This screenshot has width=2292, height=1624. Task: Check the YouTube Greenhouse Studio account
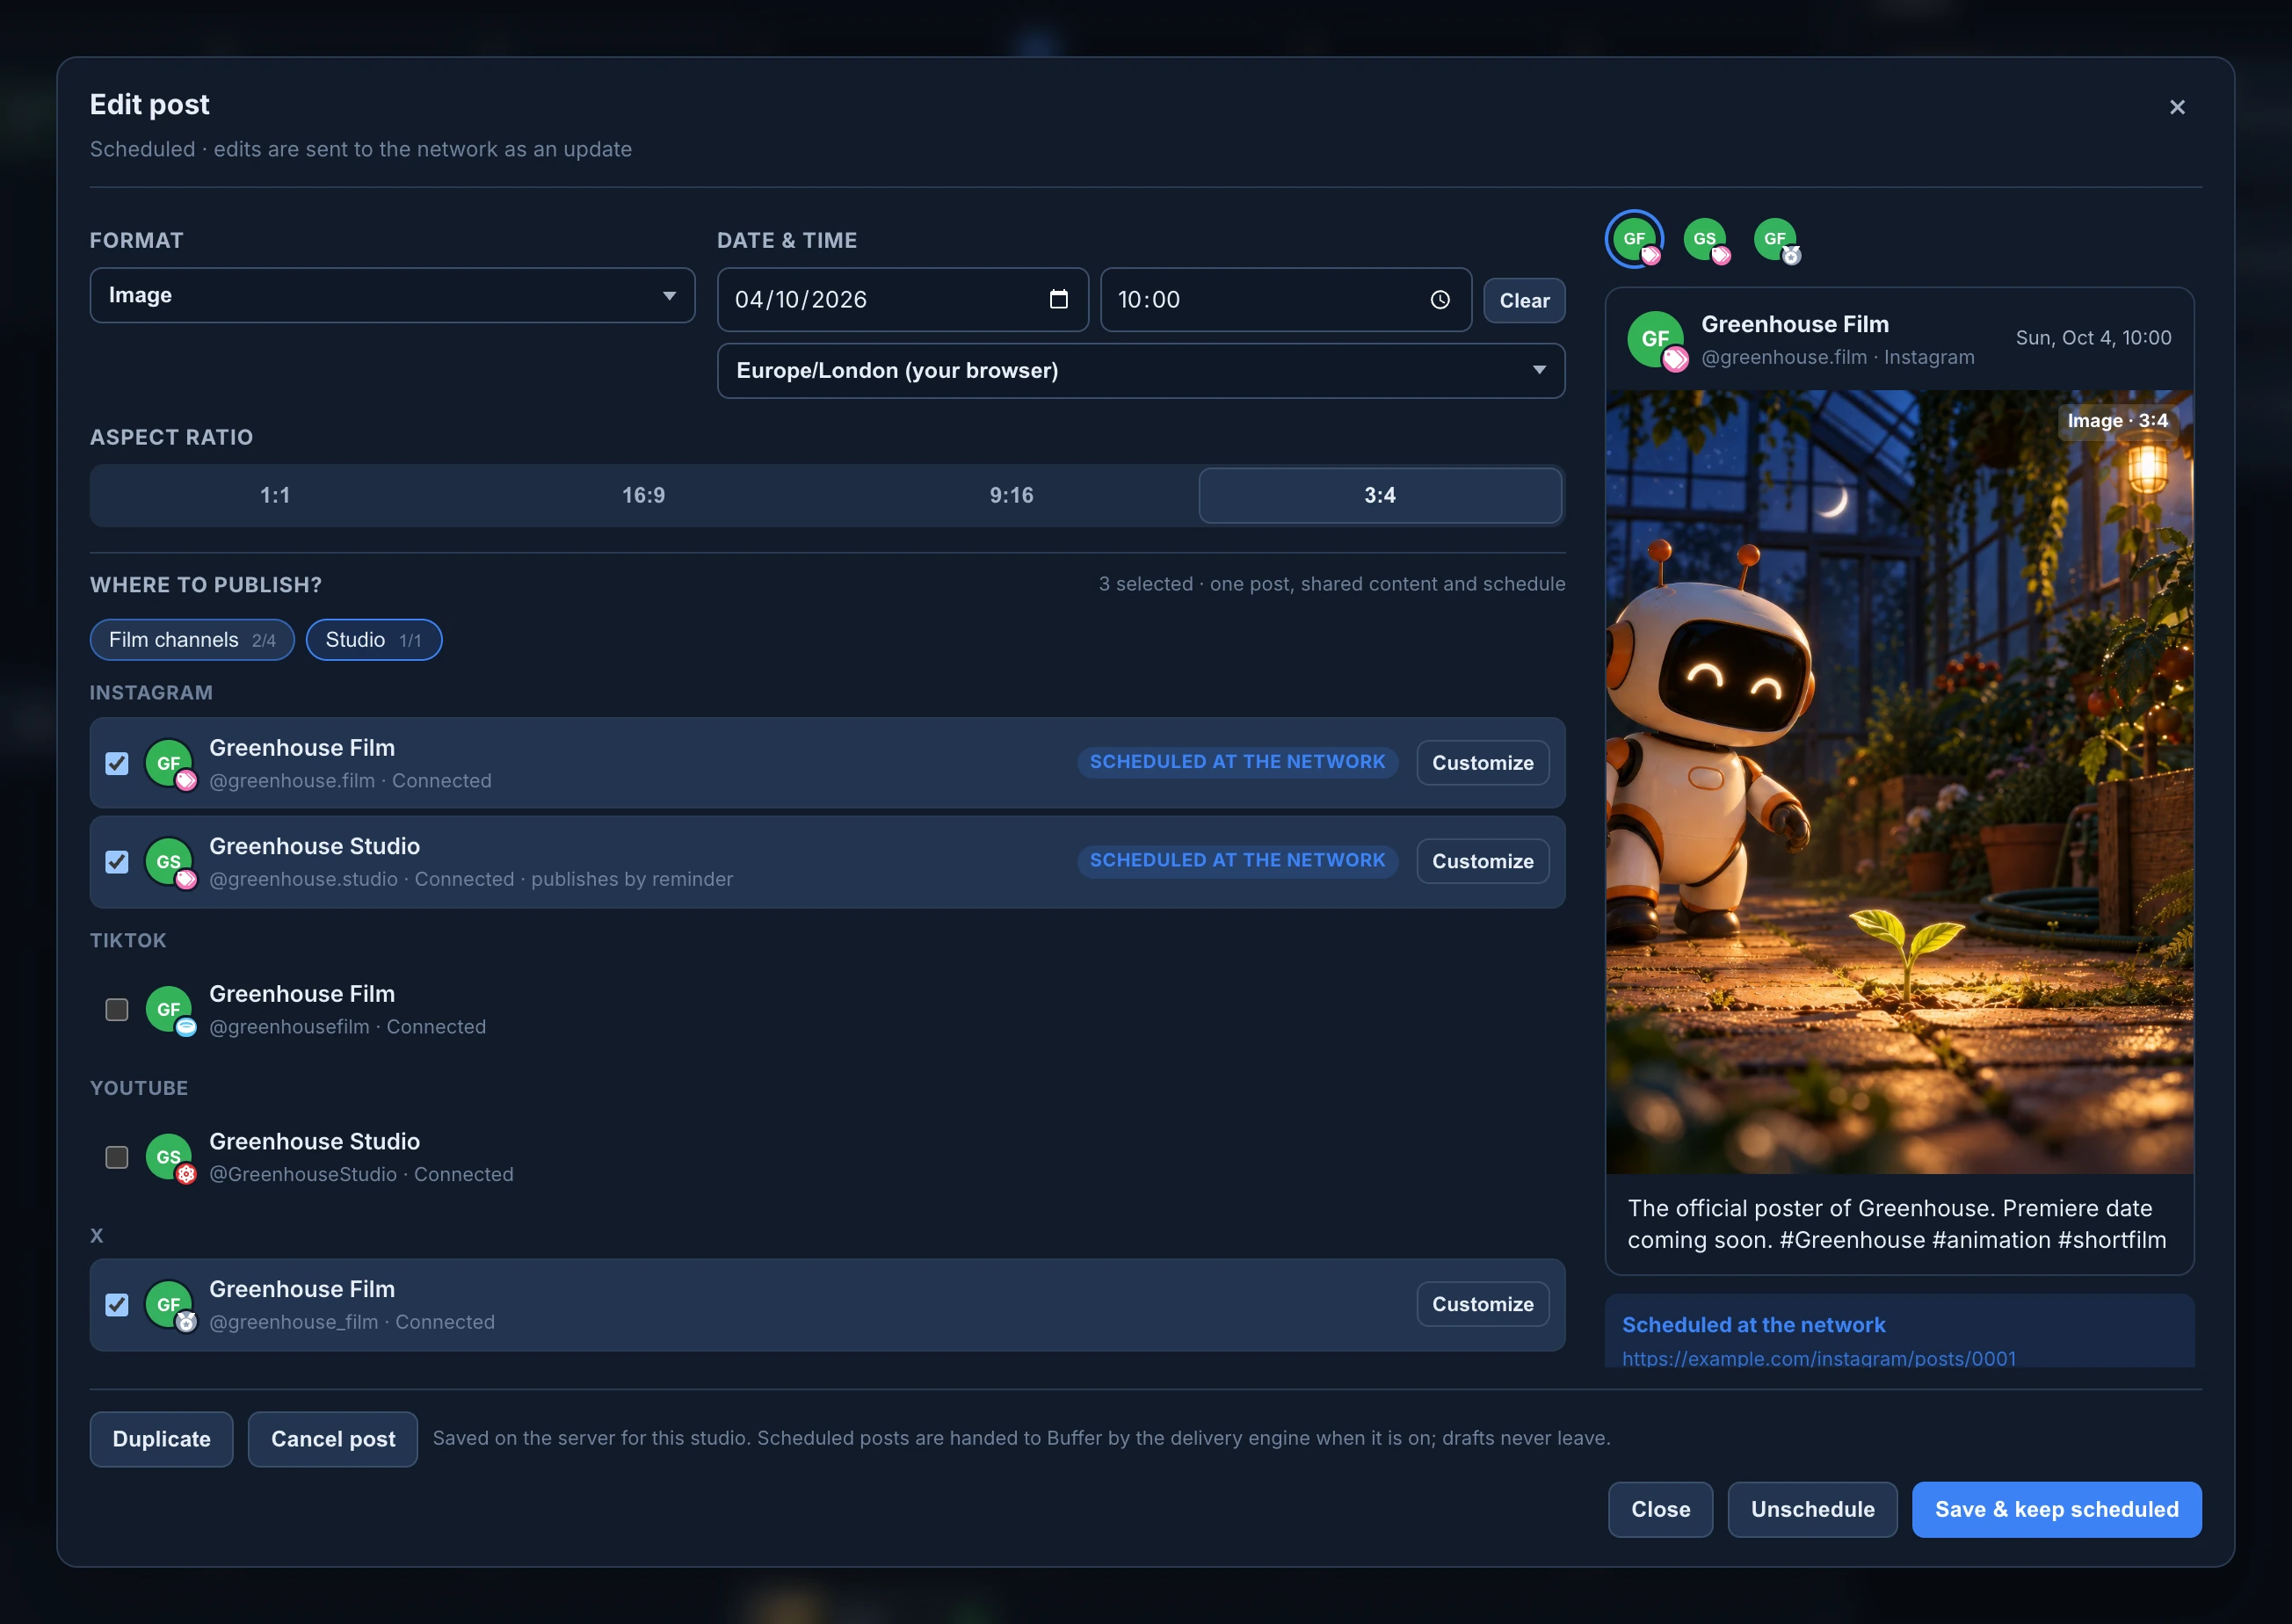pos(117,1157)
